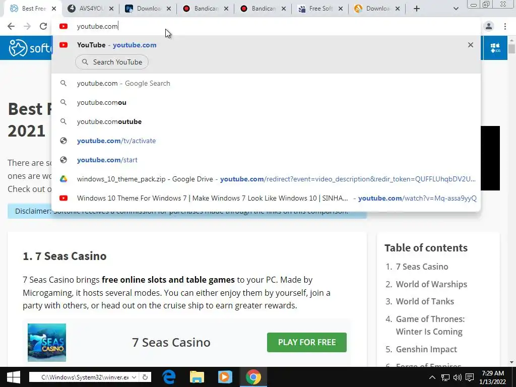
Task: Pick the youtube.comou search suggestion
Action: 266,102
